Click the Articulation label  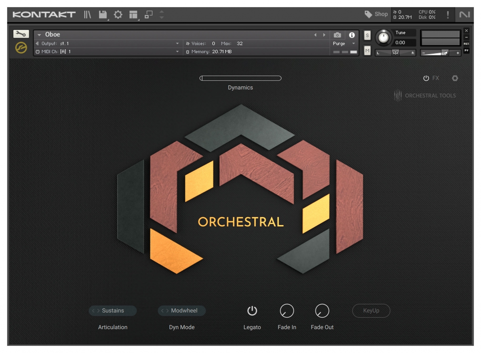(x=113, y=327)
